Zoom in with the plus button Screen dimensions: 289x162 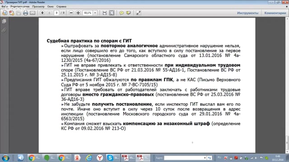point(78,13)
